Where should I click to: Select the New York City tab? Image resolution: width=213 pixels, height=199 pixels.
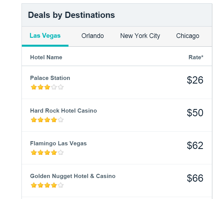coord(140,36)
